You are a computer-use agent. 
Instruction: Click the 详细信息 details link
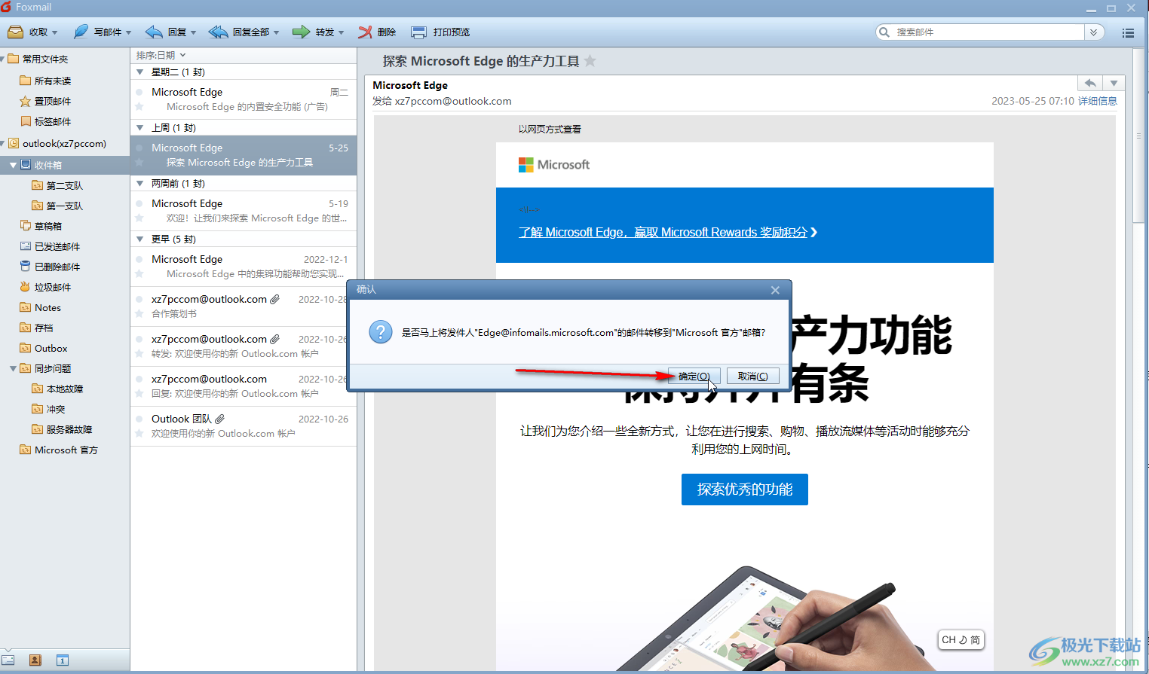click(x=1098, y=101)
